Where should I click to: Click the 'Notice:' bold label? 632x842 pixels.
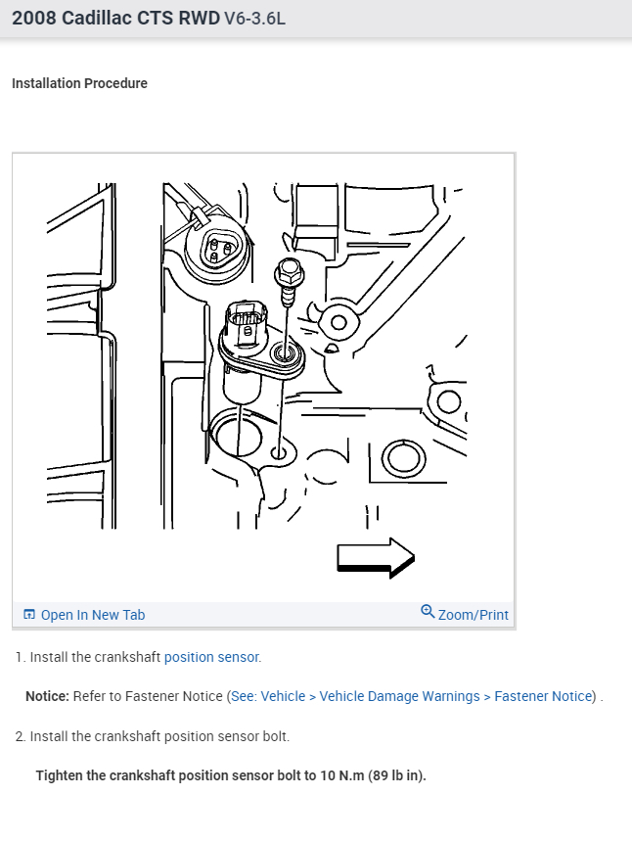tap(47, 696)
